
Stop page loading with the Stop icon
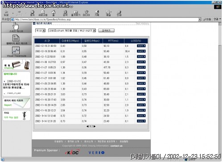pos(32,13)
